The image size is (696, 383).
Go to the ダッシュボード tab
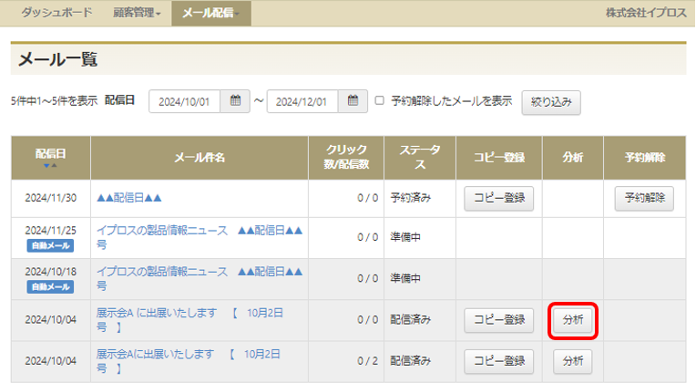pyautogui.click(x=56, y=13)
